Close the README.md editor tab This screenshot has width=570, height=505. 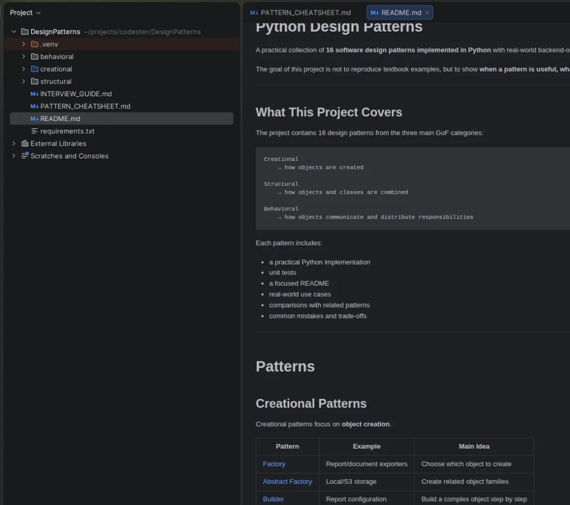point(427,13)
